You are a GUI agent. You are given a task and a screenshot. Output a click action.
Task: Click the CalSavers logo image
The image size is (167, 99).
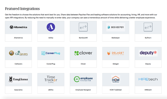[x=18, y=53]
